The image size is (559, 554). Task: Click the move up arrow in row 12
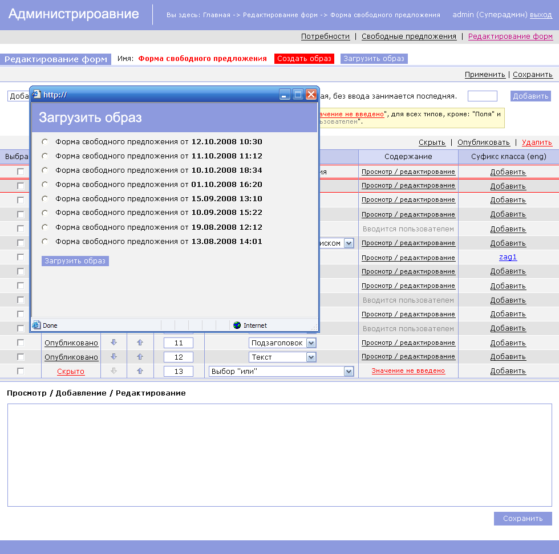pyautogui.click(x=140, y=357)
